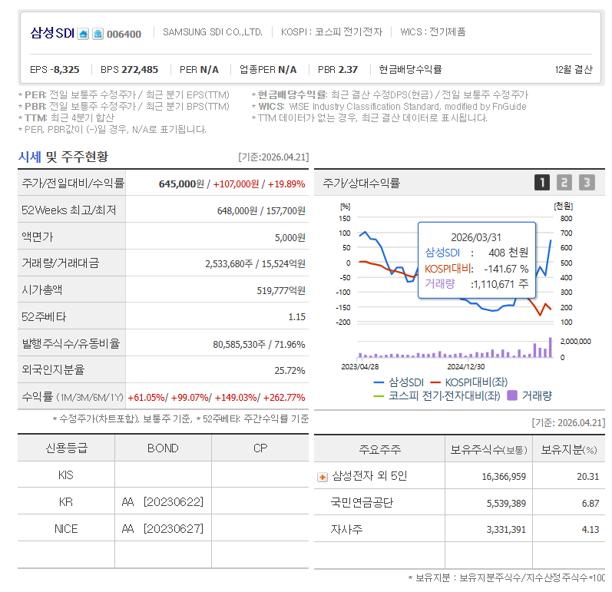
Task: Select the 현금배당수익률 label
Action: 410,69
